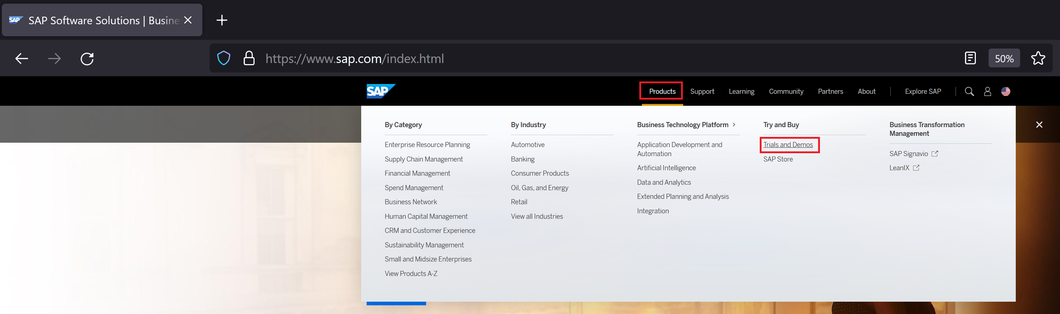Open the Products menu

[x=662, y=91]
